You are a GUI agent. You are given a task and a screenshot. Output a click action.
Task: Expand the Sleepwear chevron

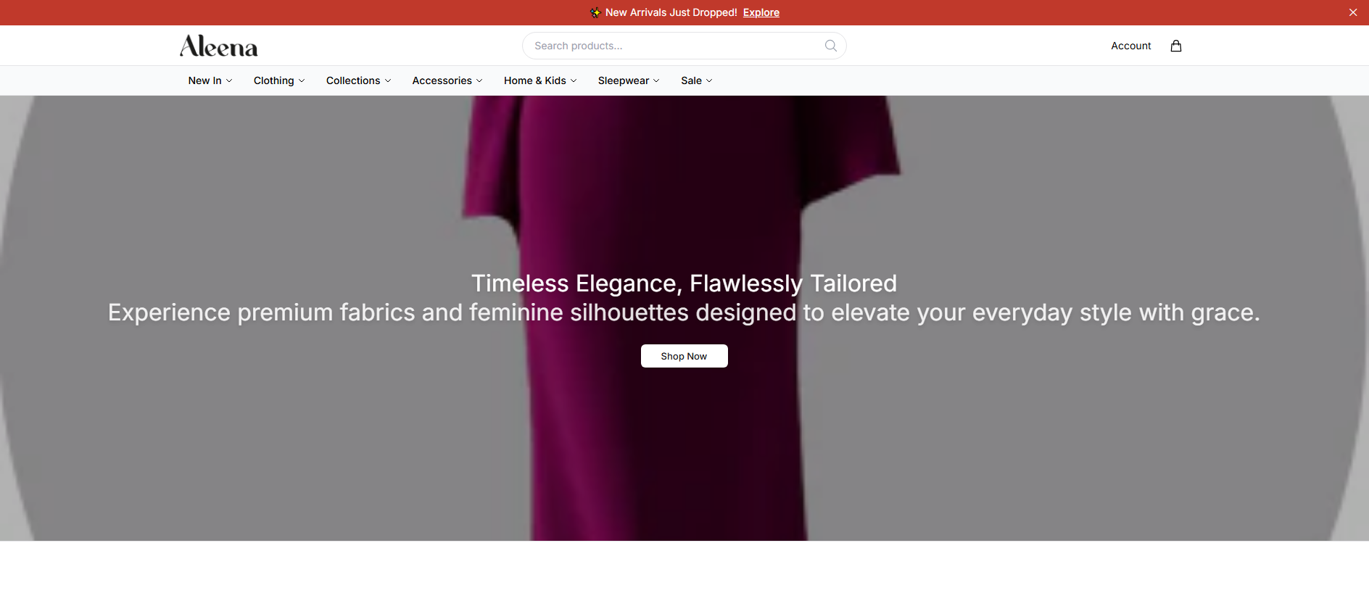(x=656, y=80)
